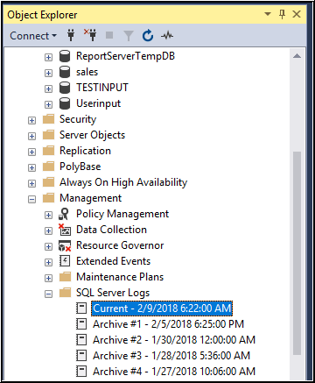Expand the Replication folder
The image size is (315, 383).
31,152
